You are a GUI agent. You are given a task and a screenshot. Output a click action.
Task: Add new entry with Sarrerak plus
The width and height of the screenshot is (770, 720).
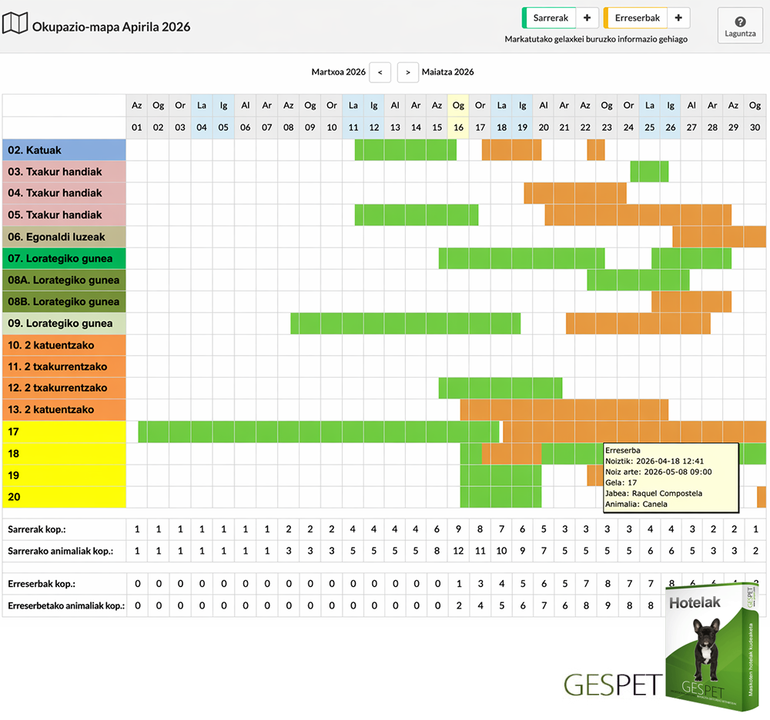coord(587,18)
